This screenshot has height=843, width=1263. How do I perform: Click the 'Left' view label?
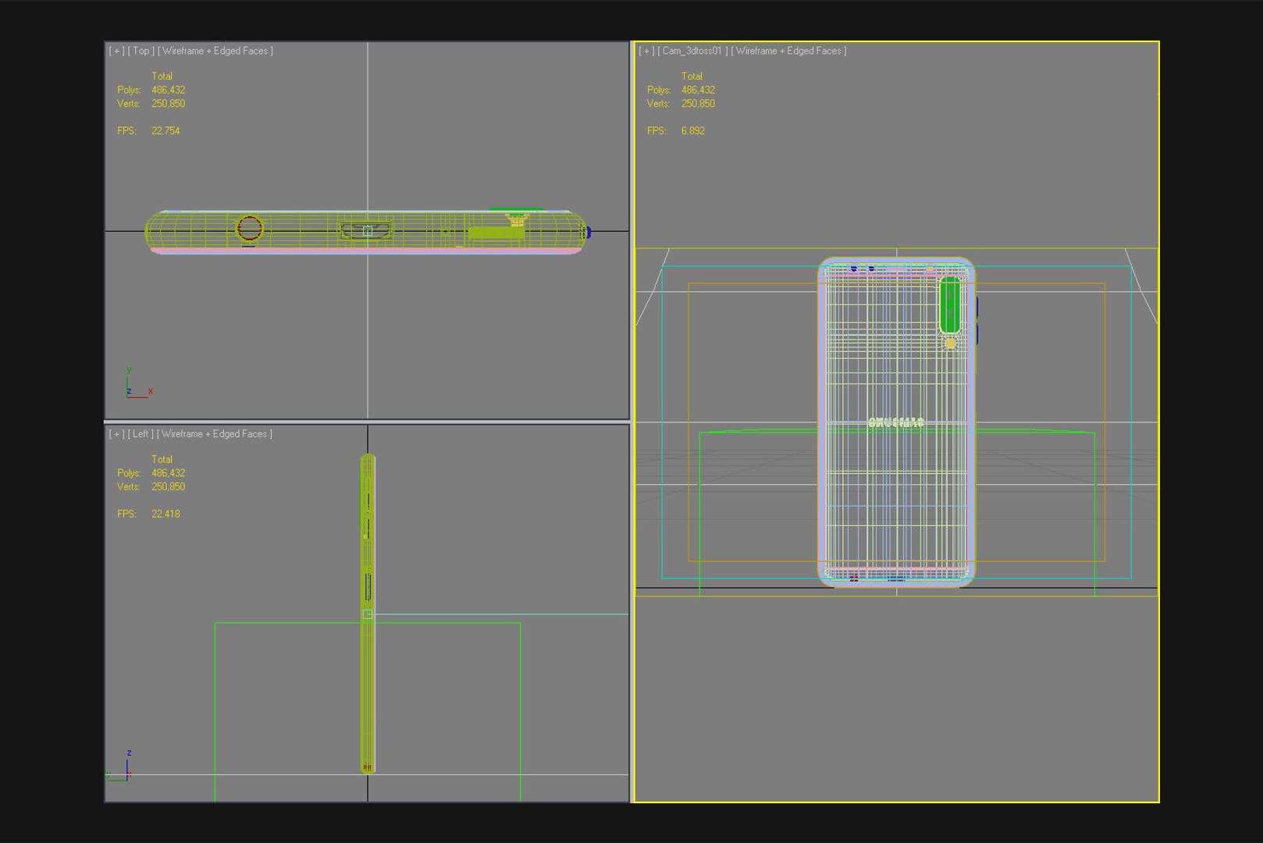click(141, 434)
